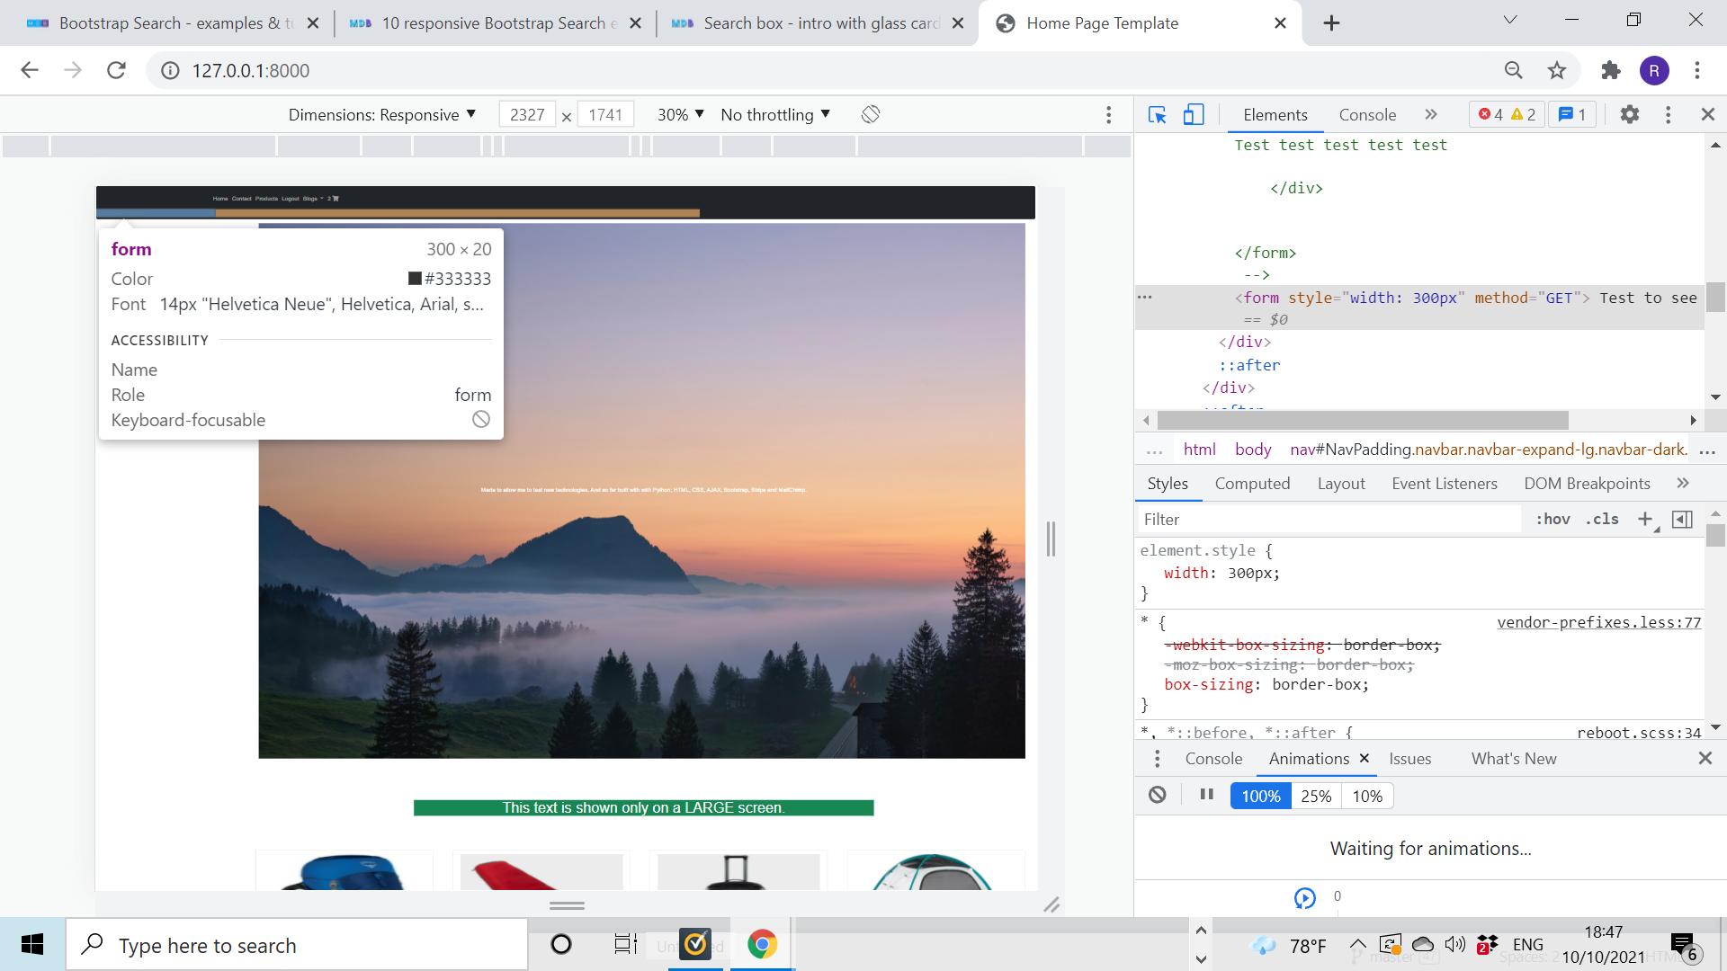Select the Issues tab in DevTools
Image resolution: width=1727 pixels, height=971 pixels.
point(1409,759)
